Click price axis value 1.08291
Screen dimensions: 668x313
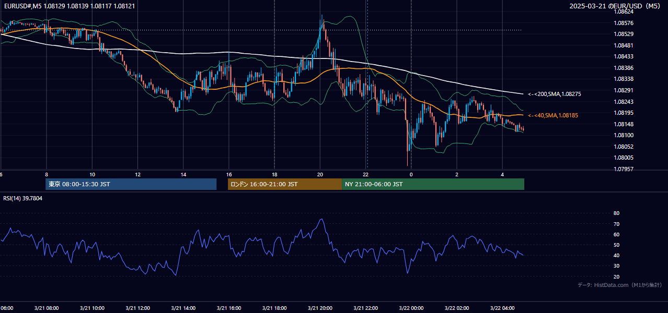pos(624,90)
